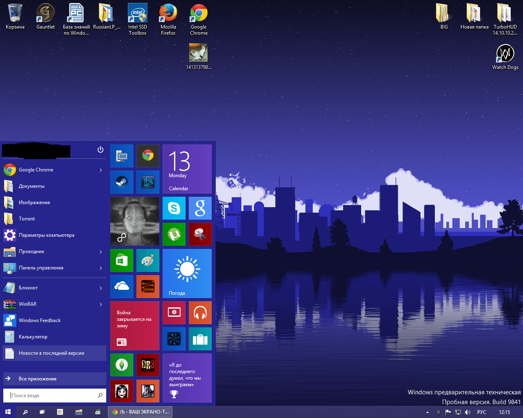Viewport: 523px width, 418px height.
Task: Open the uTorrent green tile
Action: (174, 234)
